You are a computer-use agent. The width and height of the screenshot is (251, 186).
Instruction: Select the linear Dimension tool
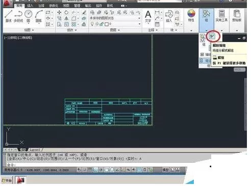[x=157, y=12]
